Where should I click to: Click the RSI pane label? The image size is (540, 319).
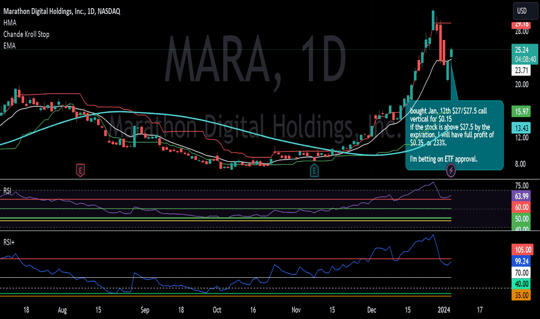pos(7,191)
